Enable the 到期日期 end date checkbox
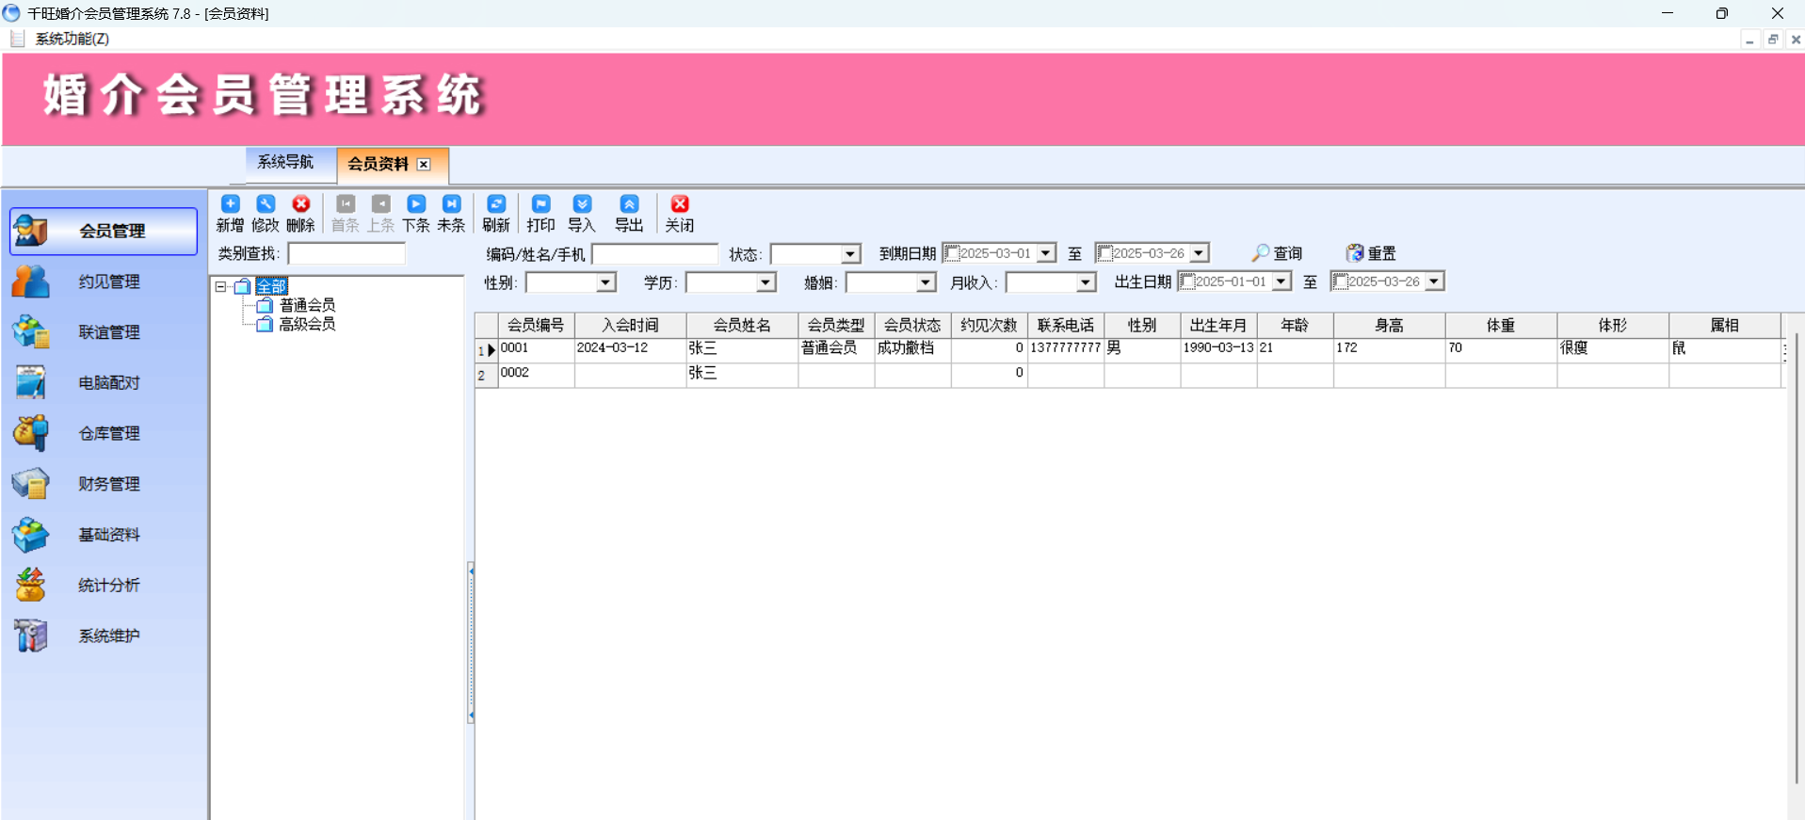Viewport: 1805px width, 820px height. tap(1105, 253)
